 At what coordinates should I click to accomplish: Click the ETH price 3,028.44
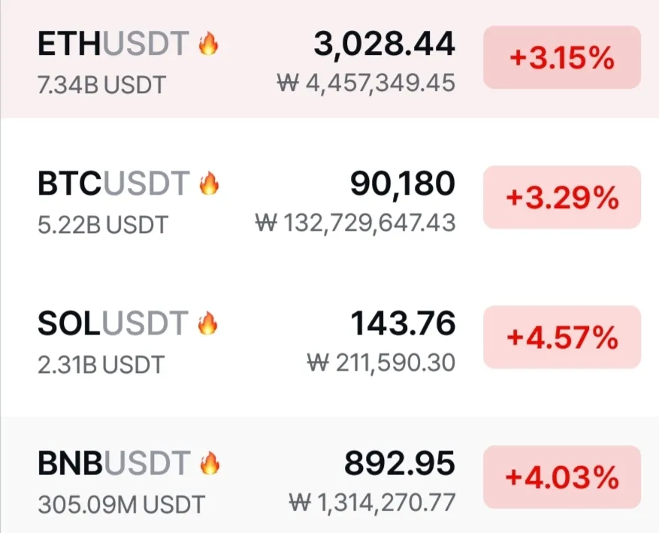click(x=384, y=44)
